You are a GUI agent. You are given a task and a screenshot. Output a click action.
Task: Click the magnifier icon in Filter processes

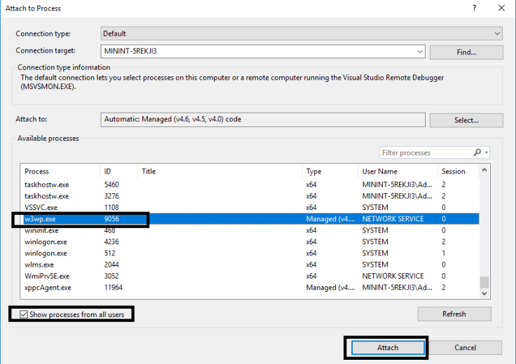click(x=477, y=153)
